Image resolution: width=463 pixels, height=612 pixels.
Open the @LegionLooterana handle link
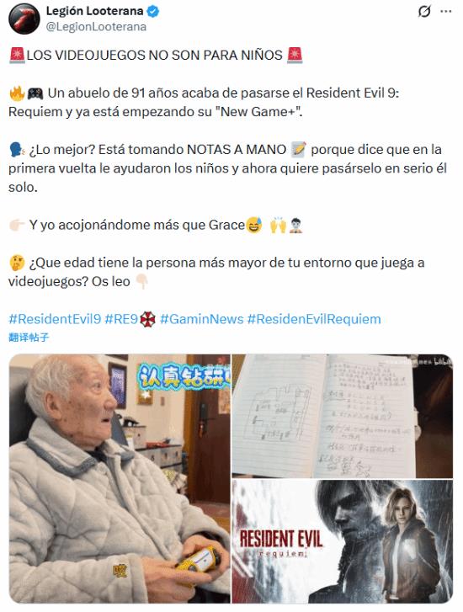coord(96,27)
